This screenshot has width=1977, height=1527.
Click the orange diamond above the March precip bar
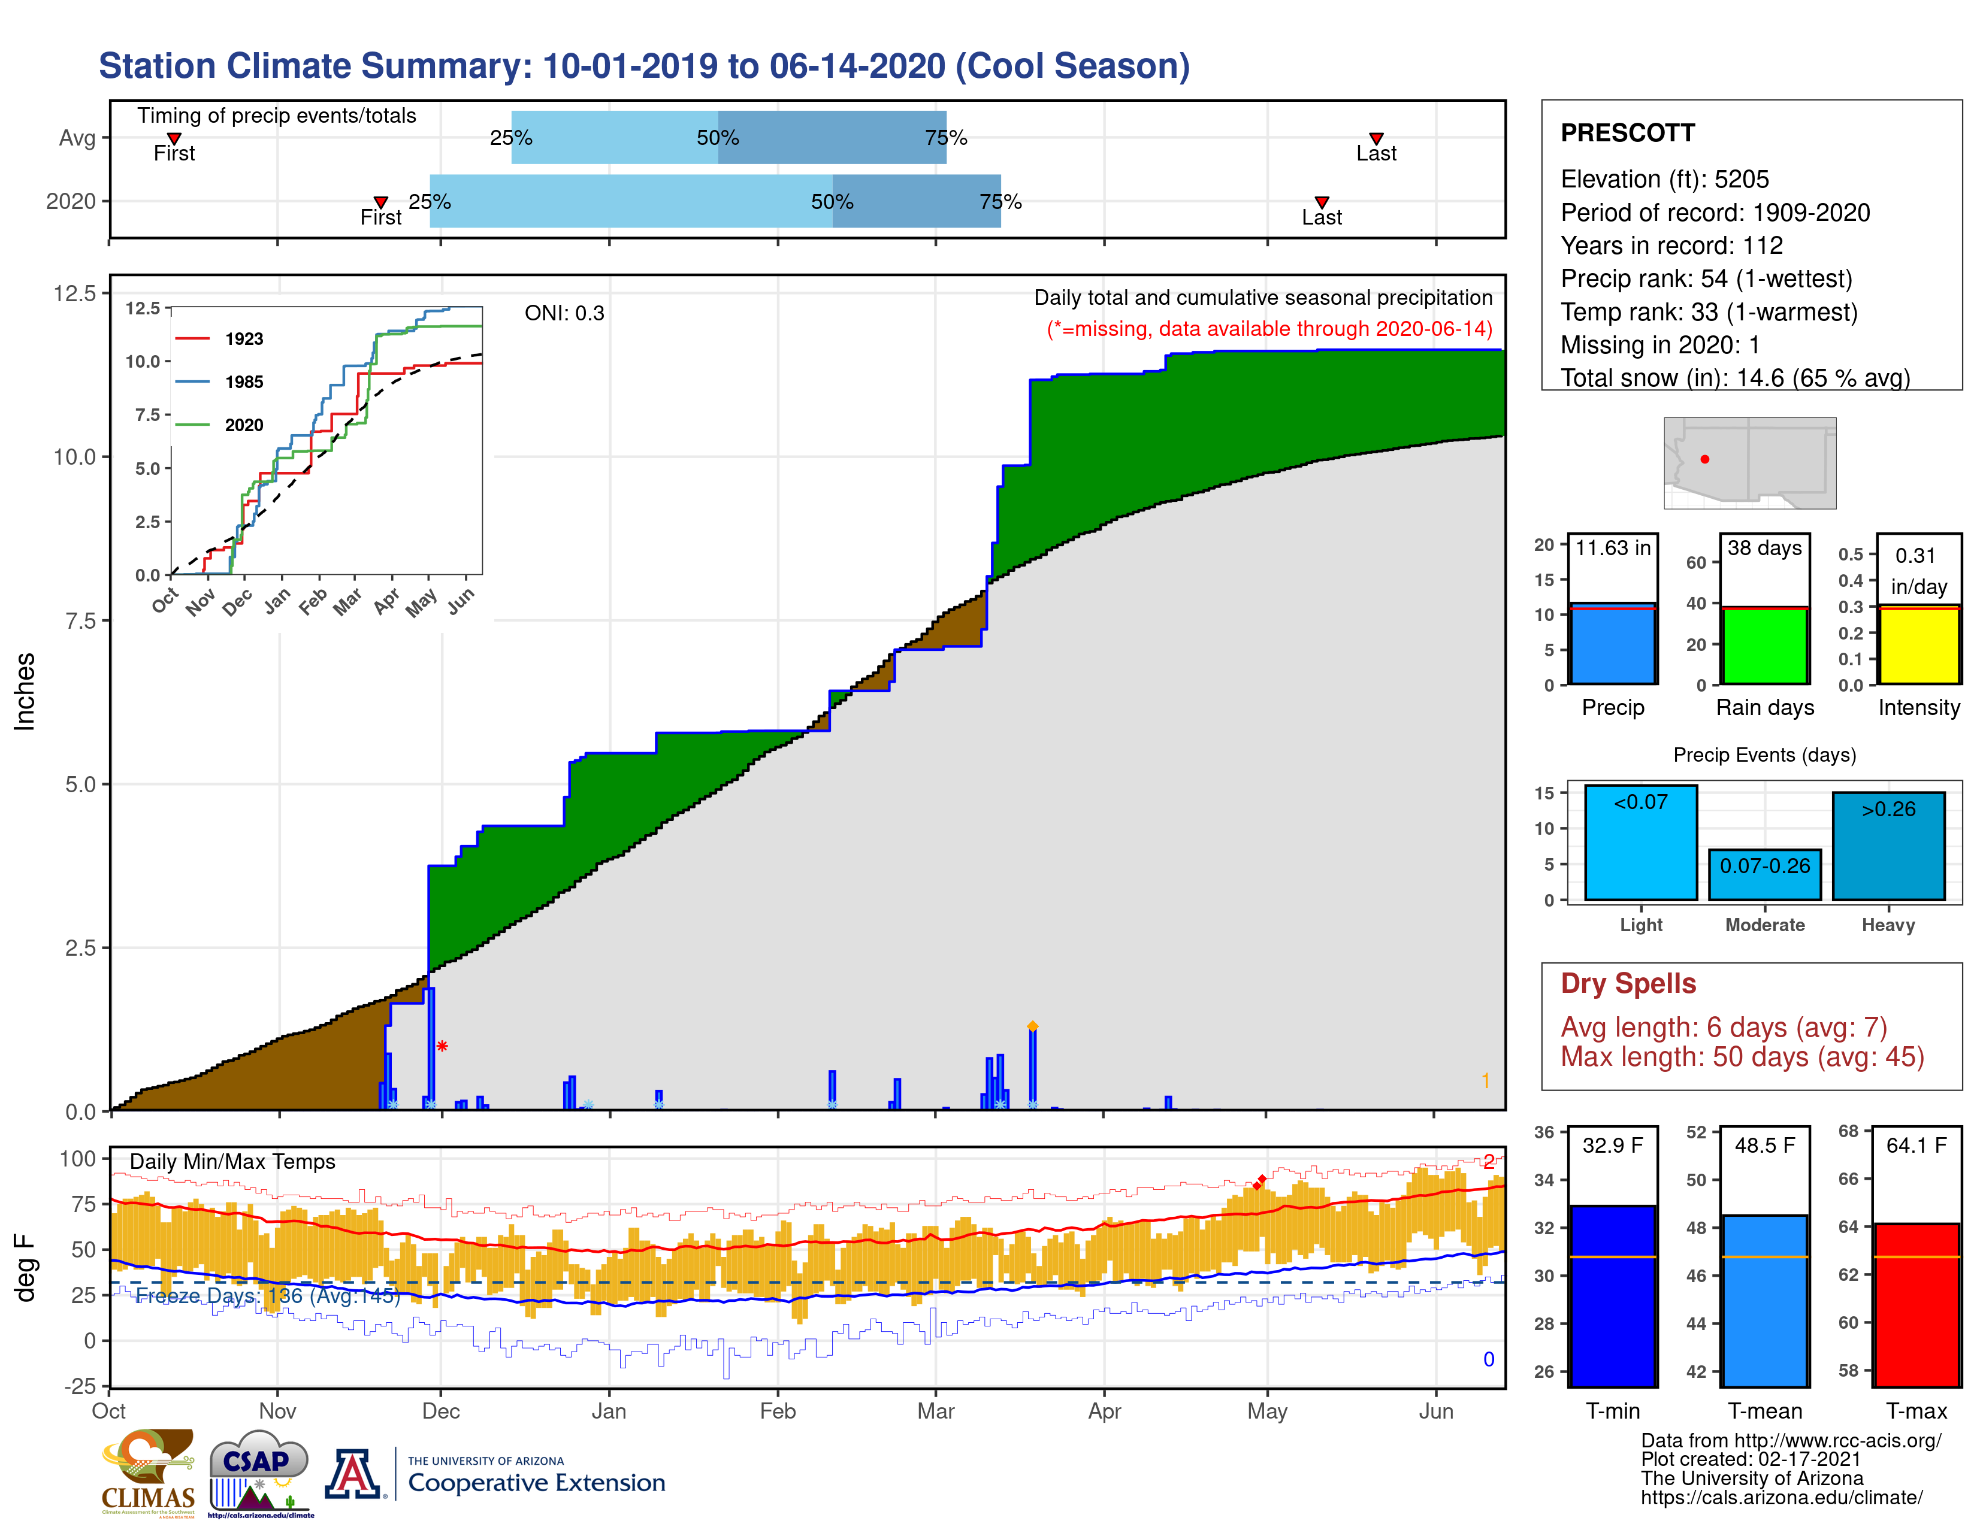(1033, 1026)
